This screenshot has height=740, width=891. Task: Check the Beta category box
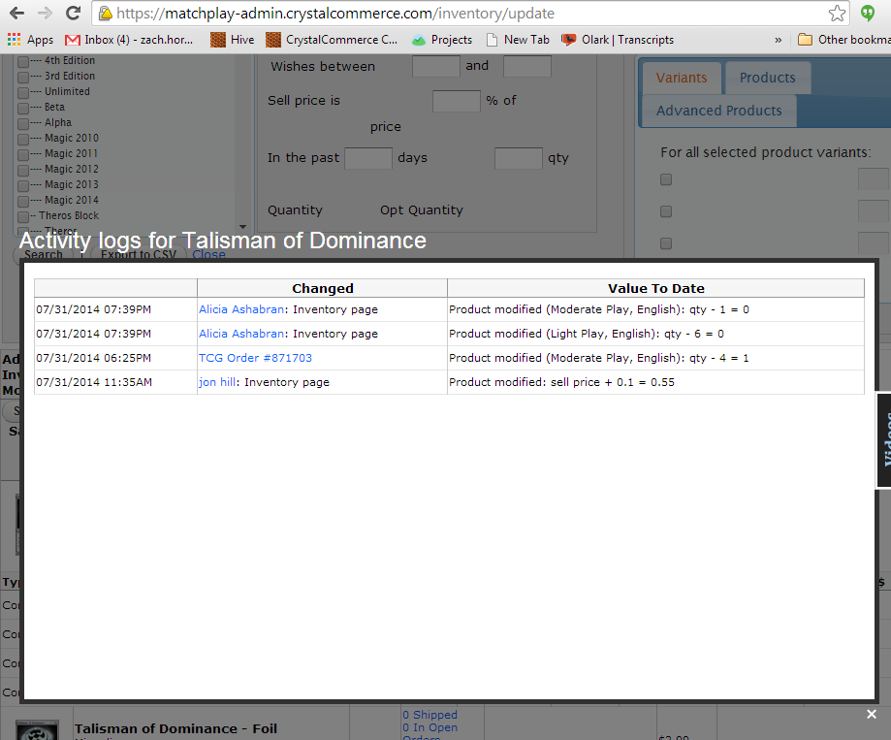[x=23, y=108]
